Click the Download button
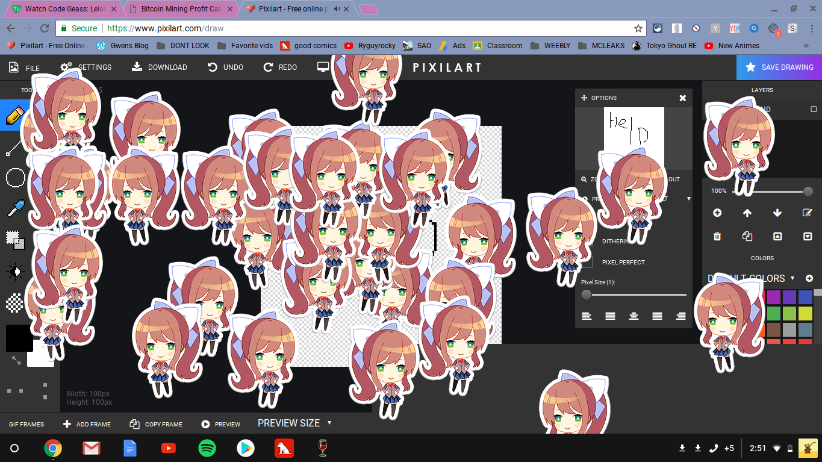822x462 pixels. click(x=160, y=67)
